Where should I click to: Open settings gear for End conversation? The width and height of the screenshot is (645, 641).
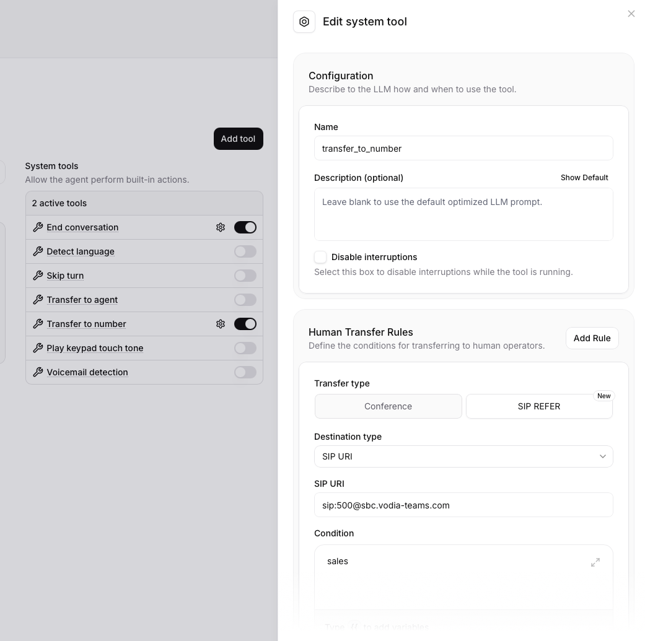point(221,227)
